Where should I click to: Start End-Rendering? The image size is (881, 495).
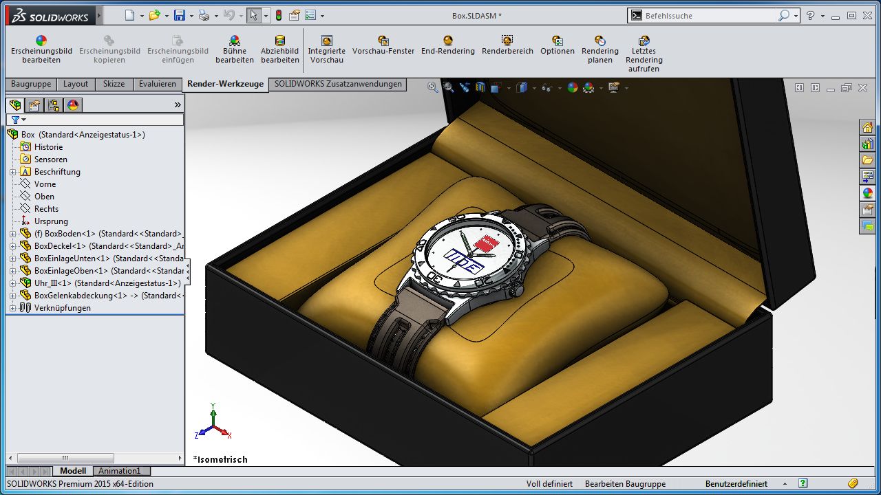[448, 45]
